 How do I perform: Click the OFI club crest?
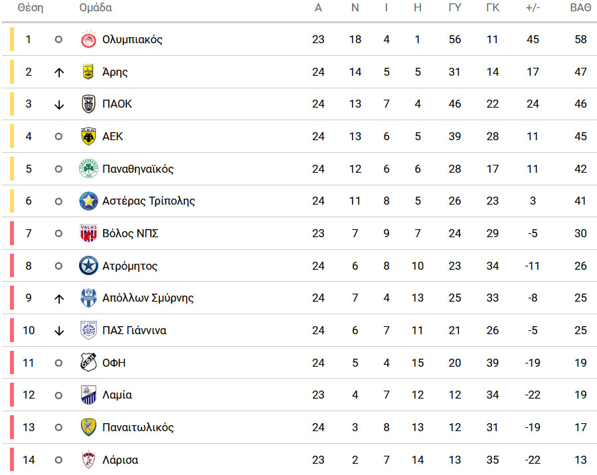(88, 362)
